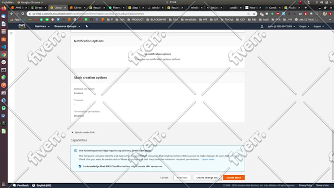Click the globe language icon in footer

coord(33,185)
